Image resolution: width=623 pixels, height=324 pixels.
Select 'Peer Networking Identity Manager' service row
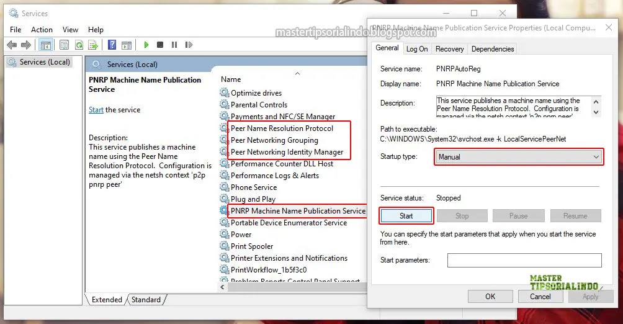[287, 152]
